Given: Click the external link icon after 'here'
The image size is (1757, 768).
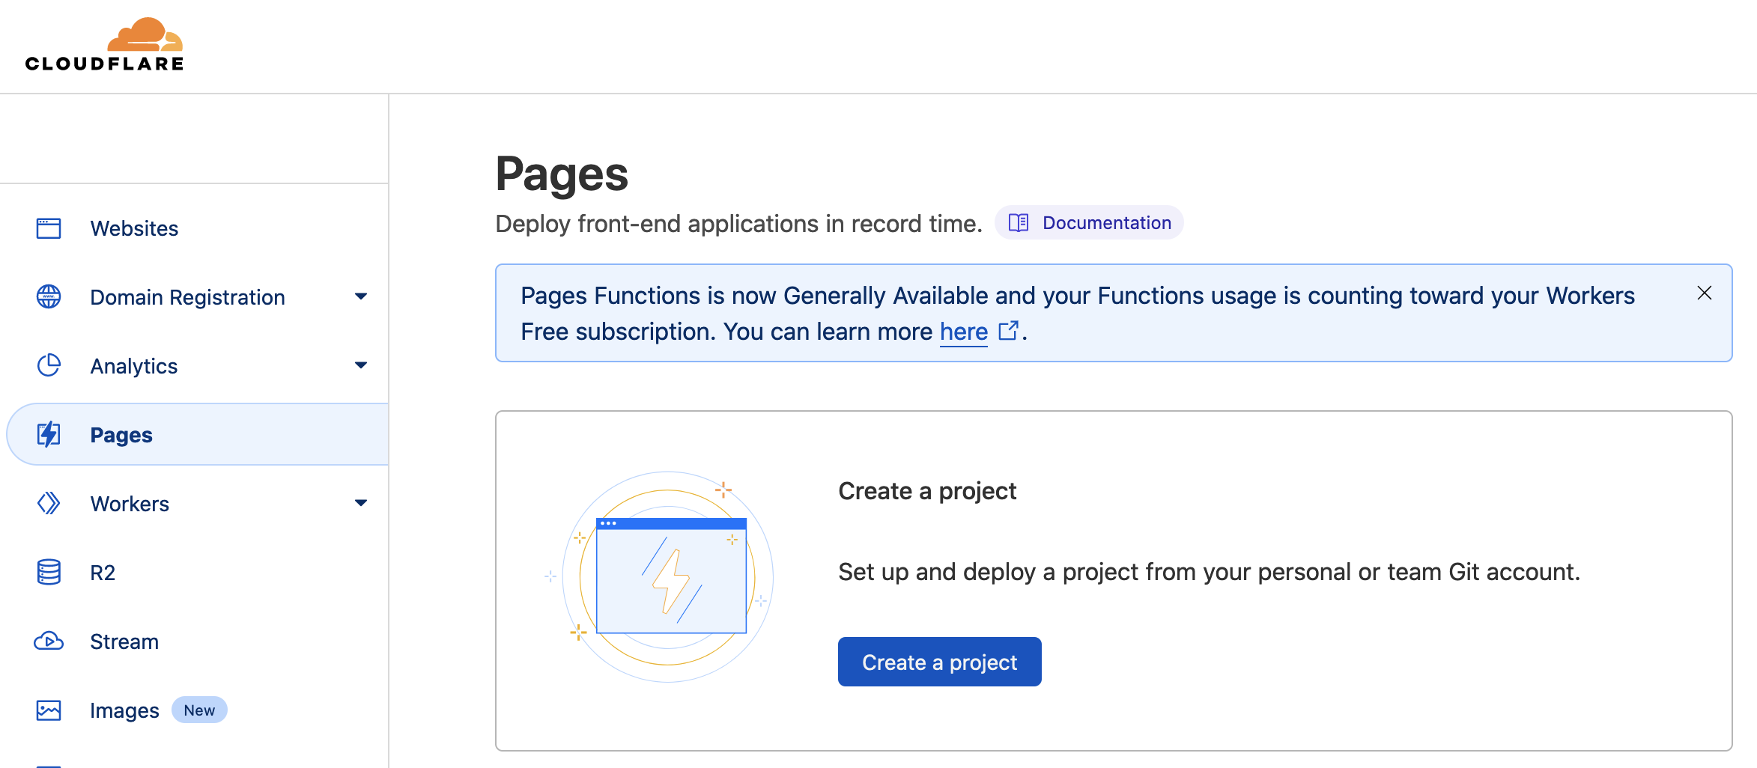Looking at the screenshot, I should pyautogui.click(x=1009, y=331).
